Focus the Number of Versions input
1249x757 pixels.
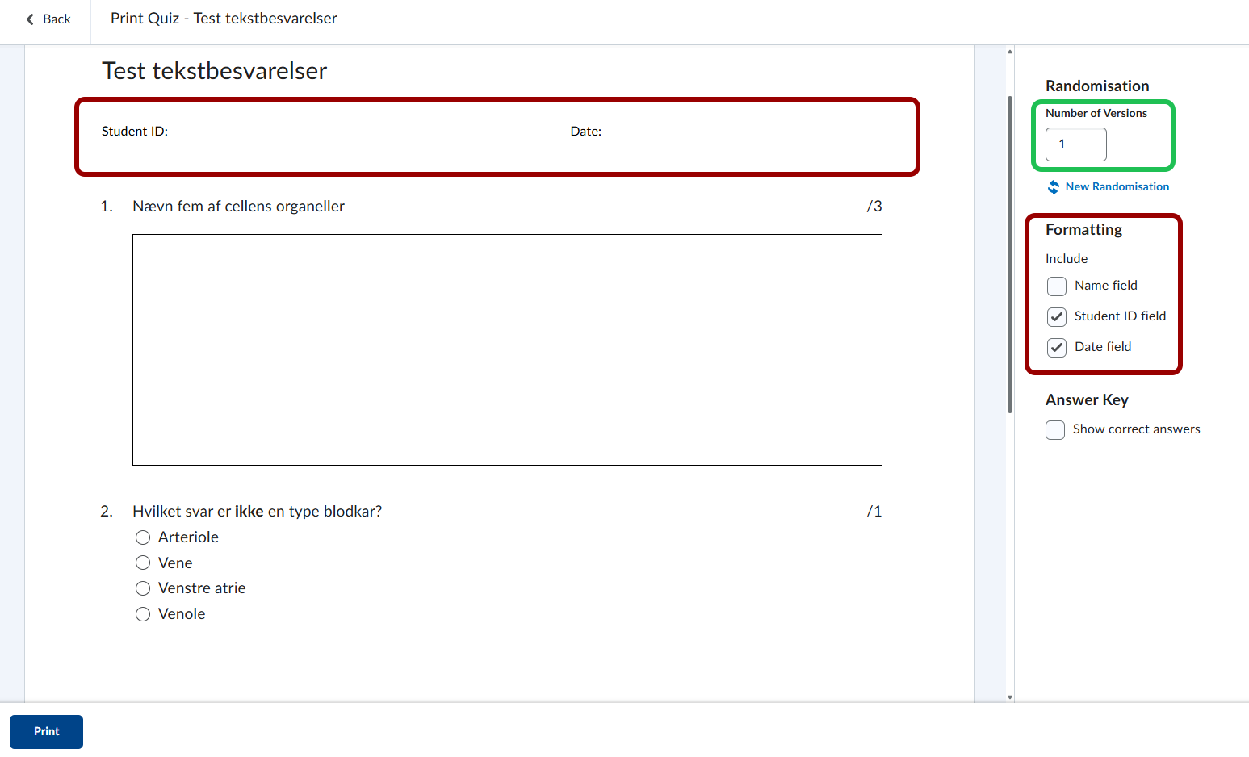coord(1075,144)
